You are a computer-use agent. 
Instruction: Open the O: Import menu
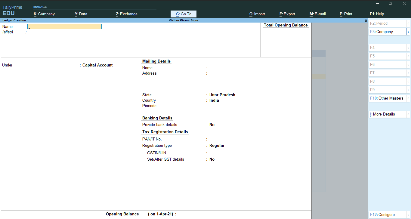(x=257, y=14)
